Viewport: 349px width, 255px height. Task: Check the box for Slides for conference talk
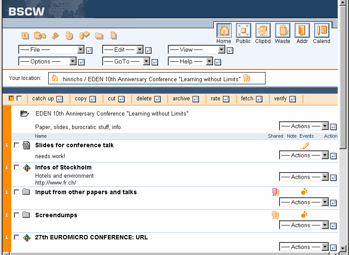[x=17, y=146]
